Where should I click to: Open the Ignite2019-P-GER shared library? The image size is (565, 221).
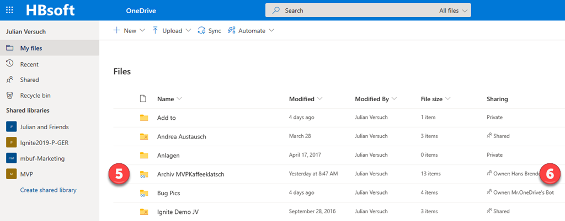click(44, 143)
